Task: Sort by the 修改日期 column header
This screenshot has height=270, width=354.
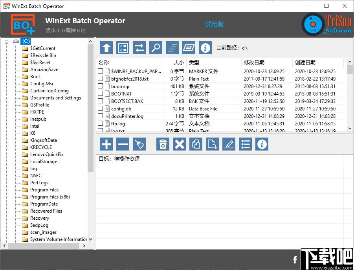Action: (267, 62)
